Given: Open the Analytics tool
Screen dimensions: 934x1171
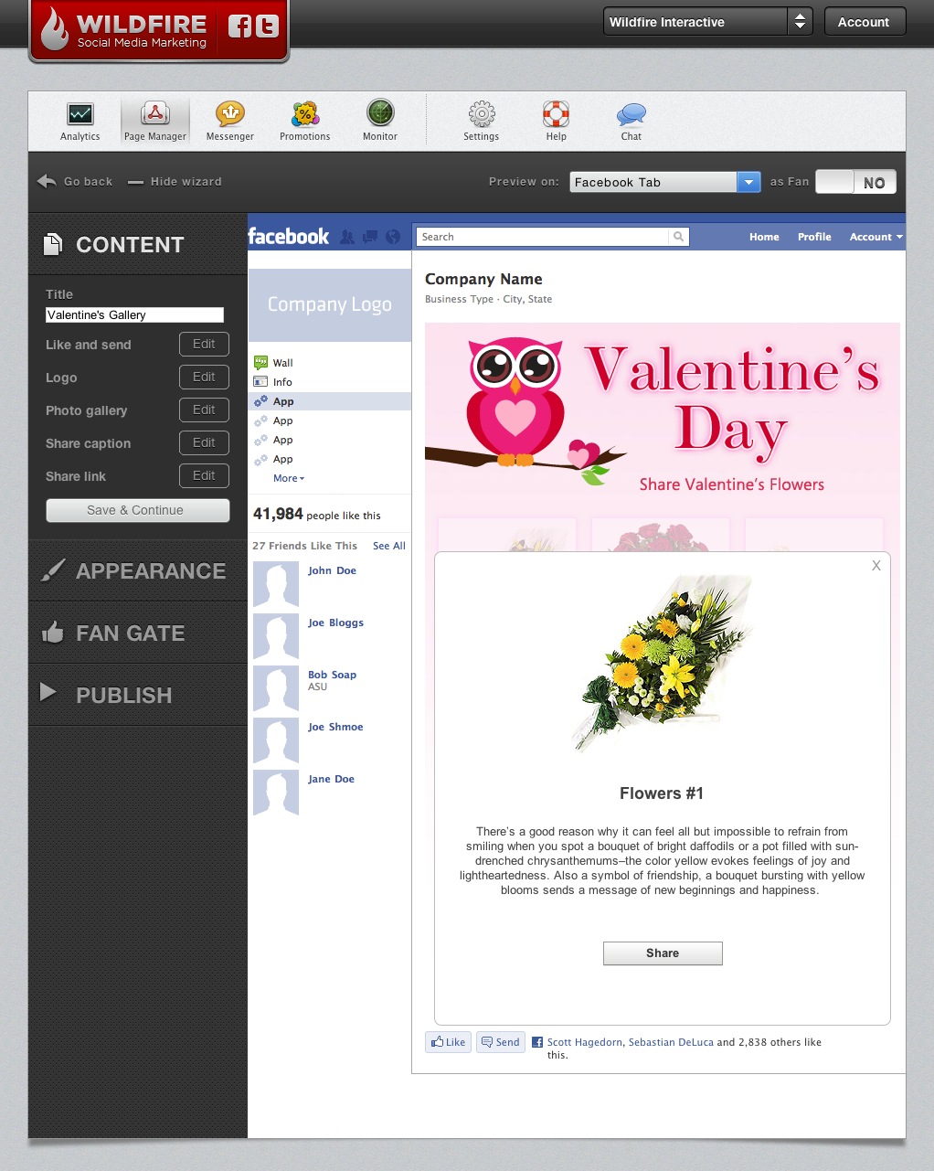Looking at the screenshot, I should (80, 122).
